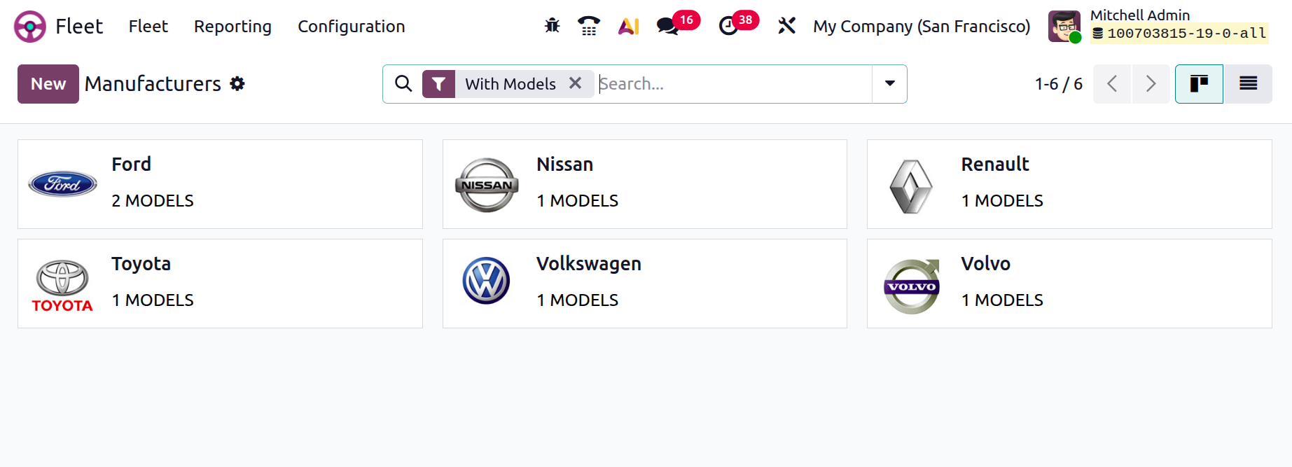The image size is (1292, 467).
Task: Open the Reporting menu
Action: click(x=232, y=27)
